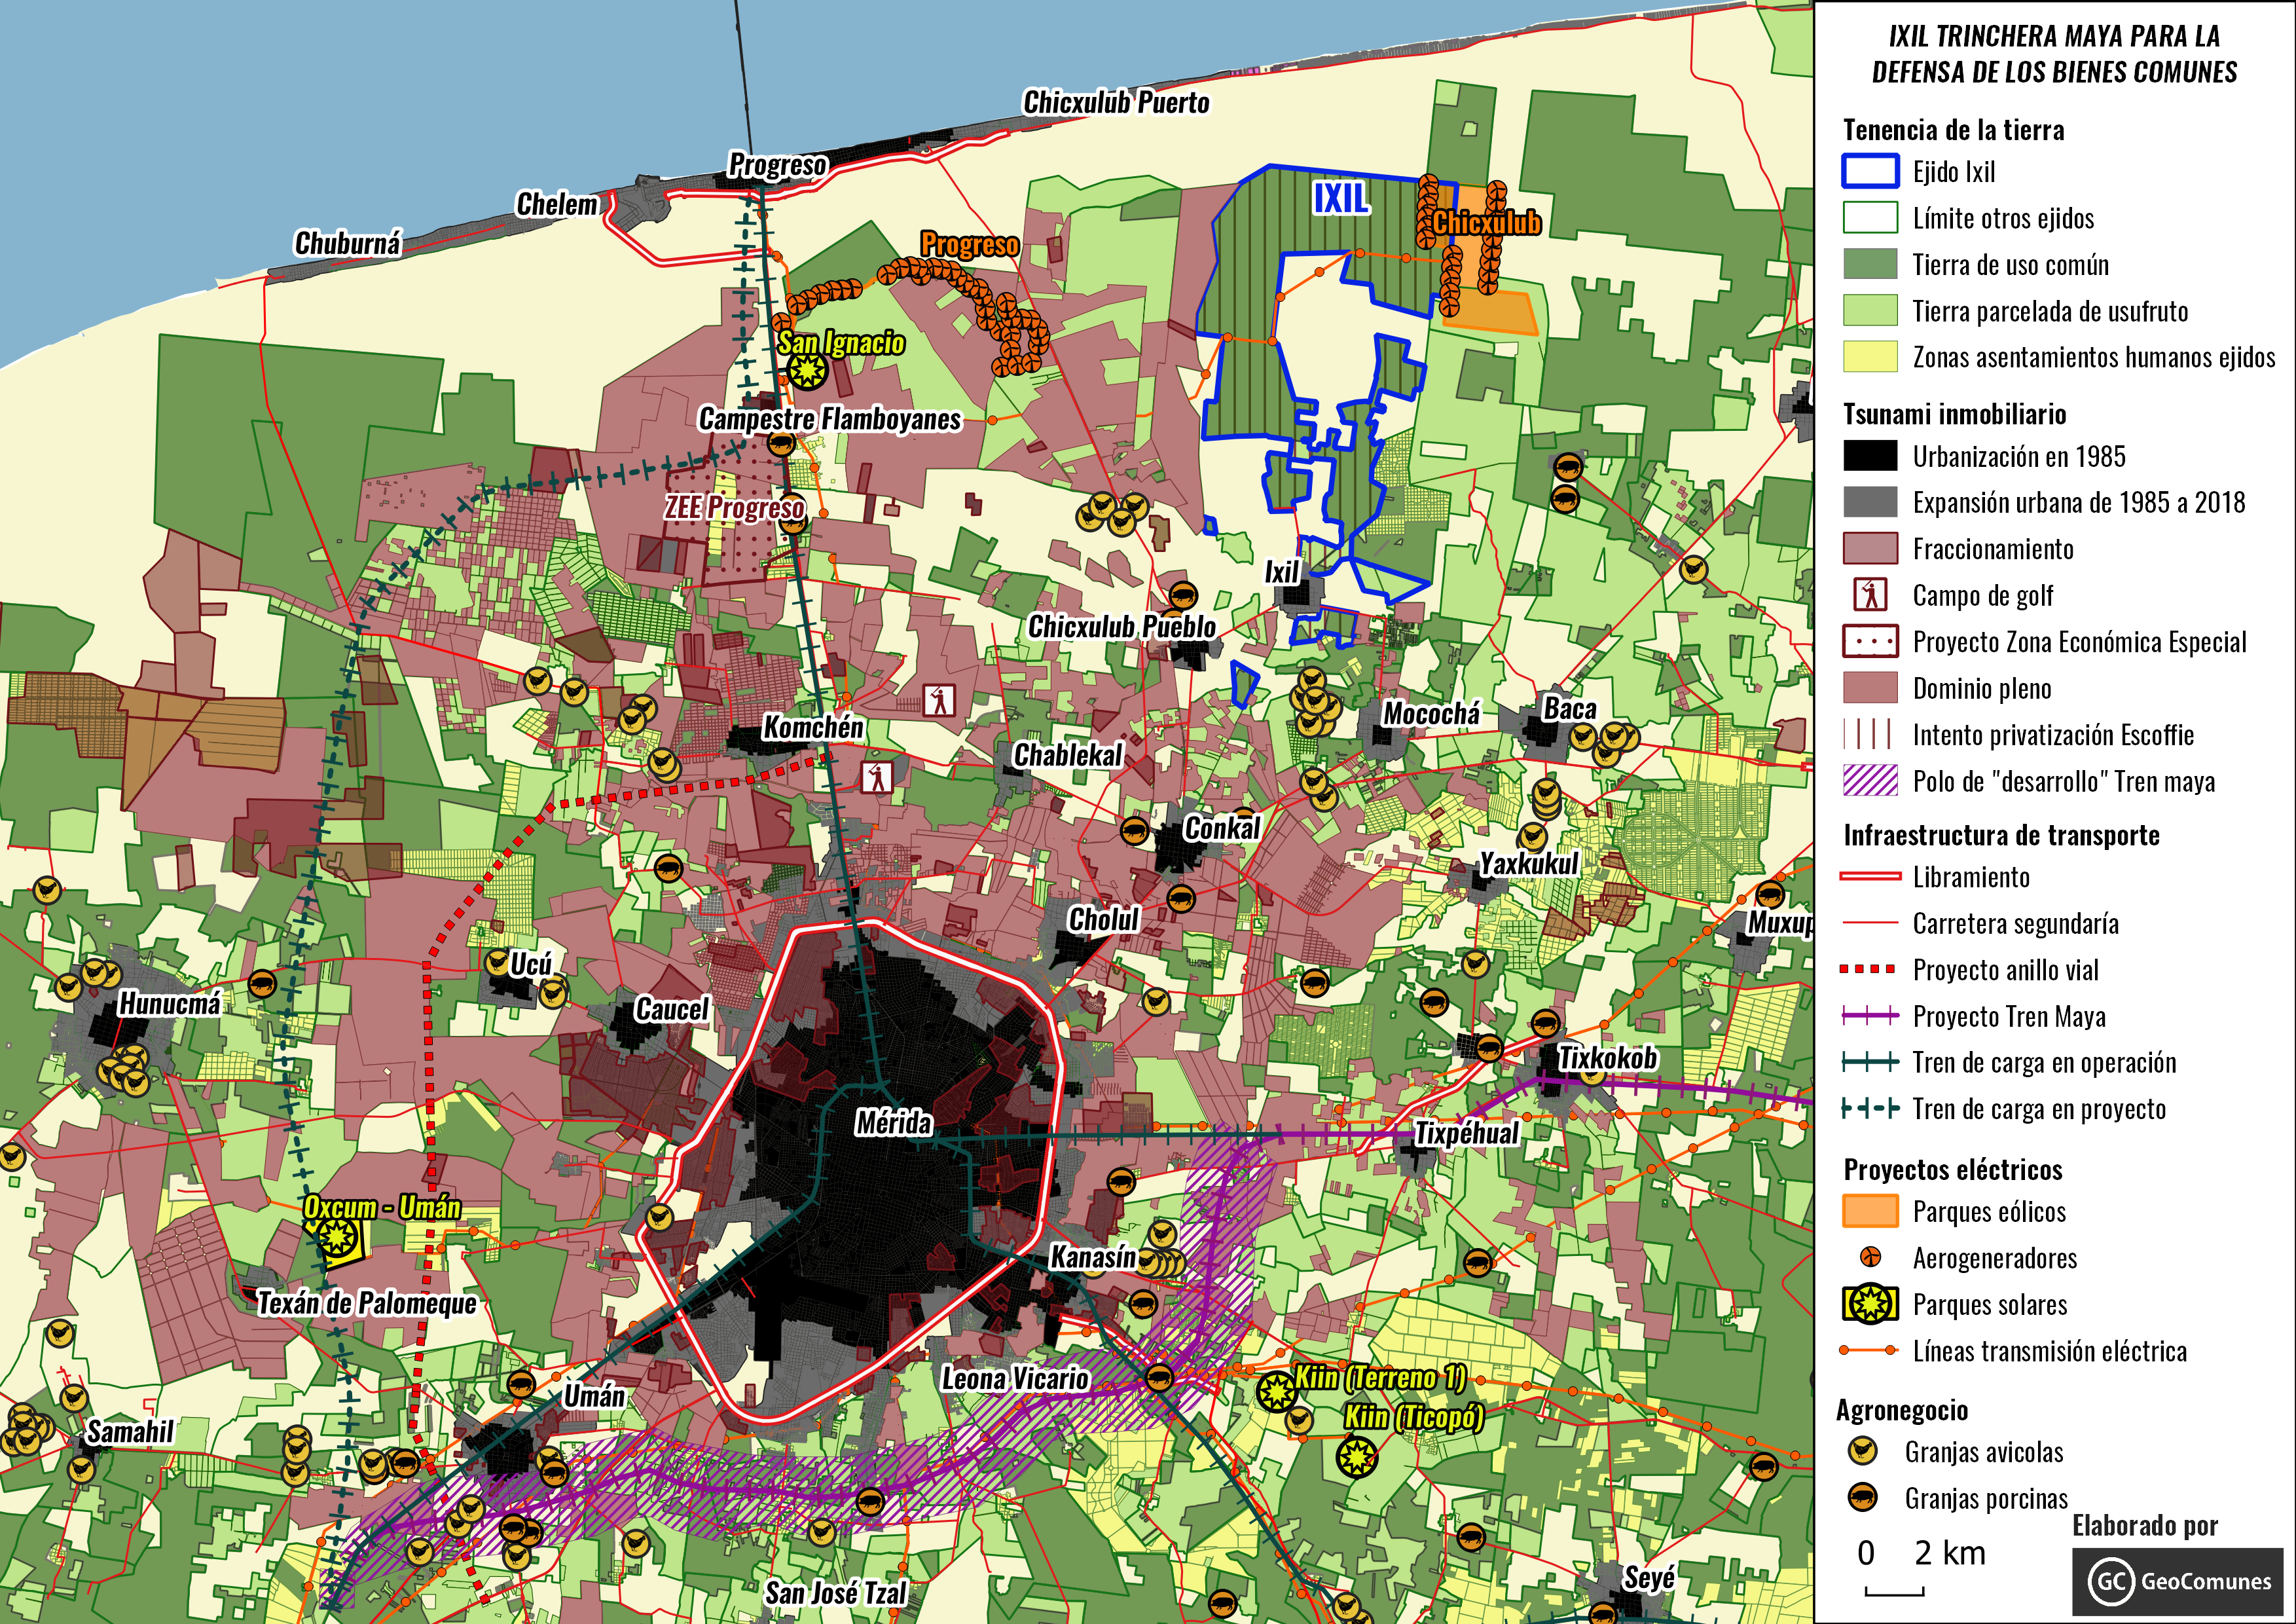Screen dimensions: 2296x1624
Task: Click the Parques eólicos orange swatch
Action: click(x=1870, y=1211)
